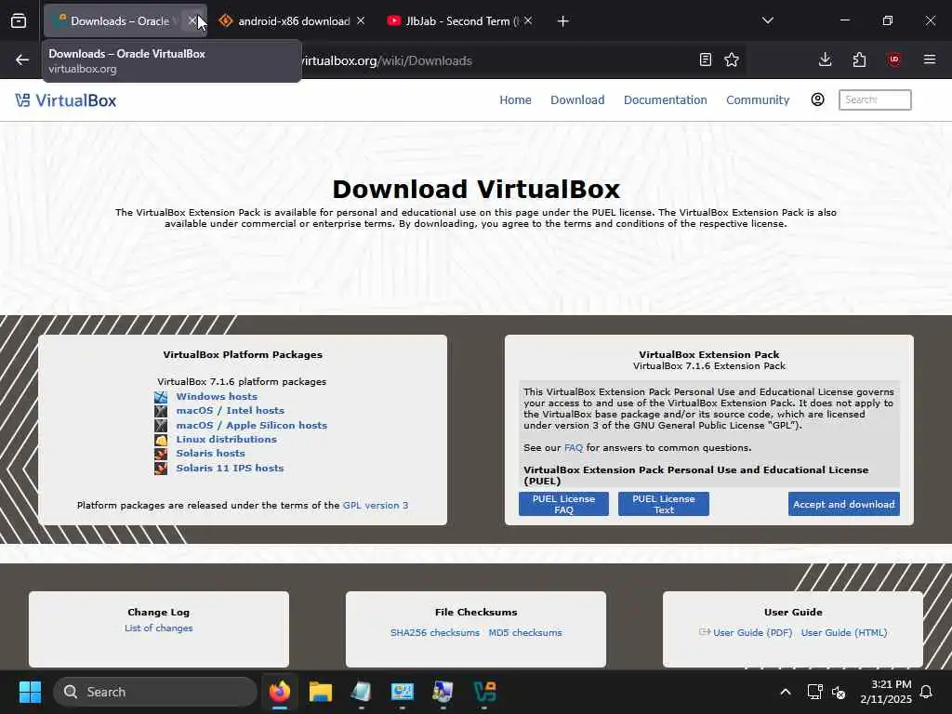Image resolution: width=952 pixels, height=714 pixels.
Task: Click the user account icon in header
Action: coord(818,99)
